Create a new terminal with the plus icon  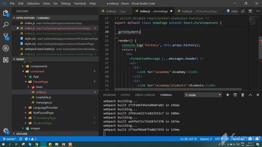(x=228, y=95)
